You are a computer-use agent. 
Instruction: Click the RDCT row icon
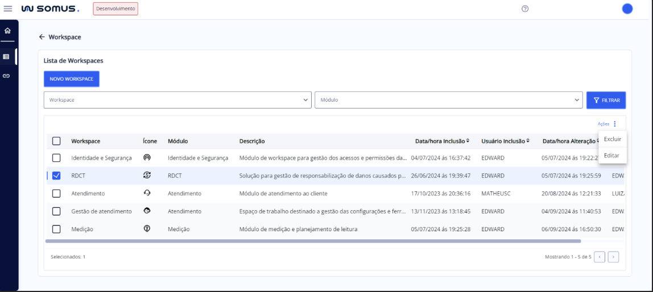[147, 176]
